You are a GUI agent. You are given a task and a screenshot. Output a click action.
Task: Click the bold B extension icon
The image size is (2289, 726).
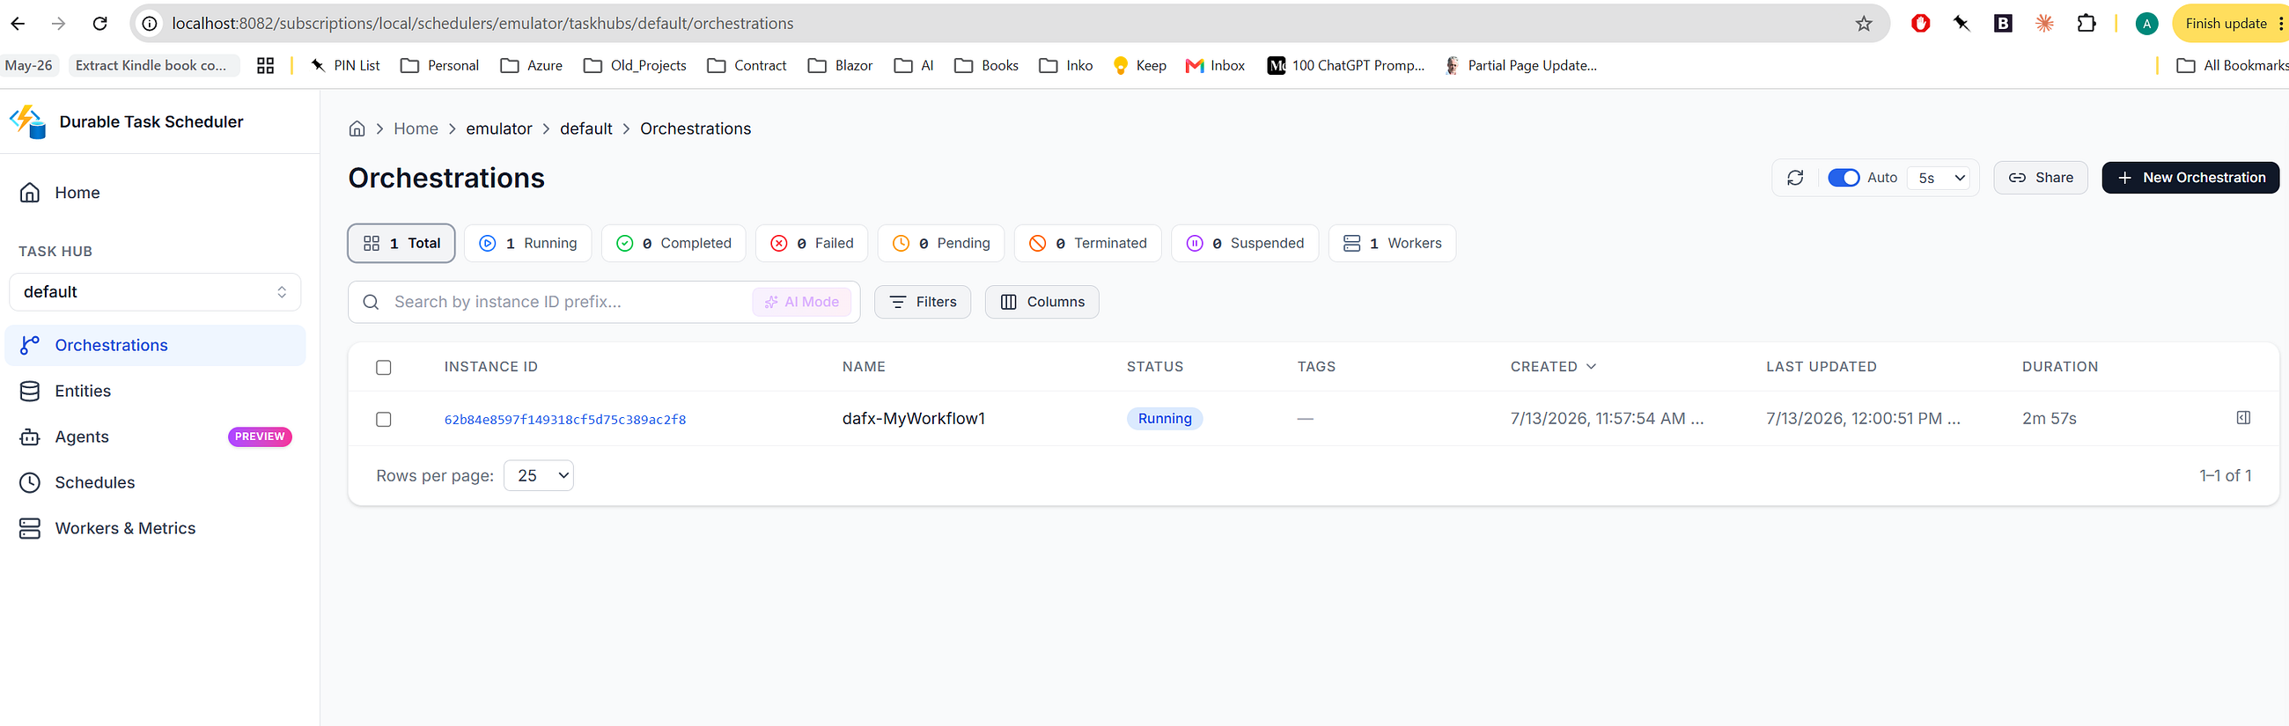tap(2003, 24)
